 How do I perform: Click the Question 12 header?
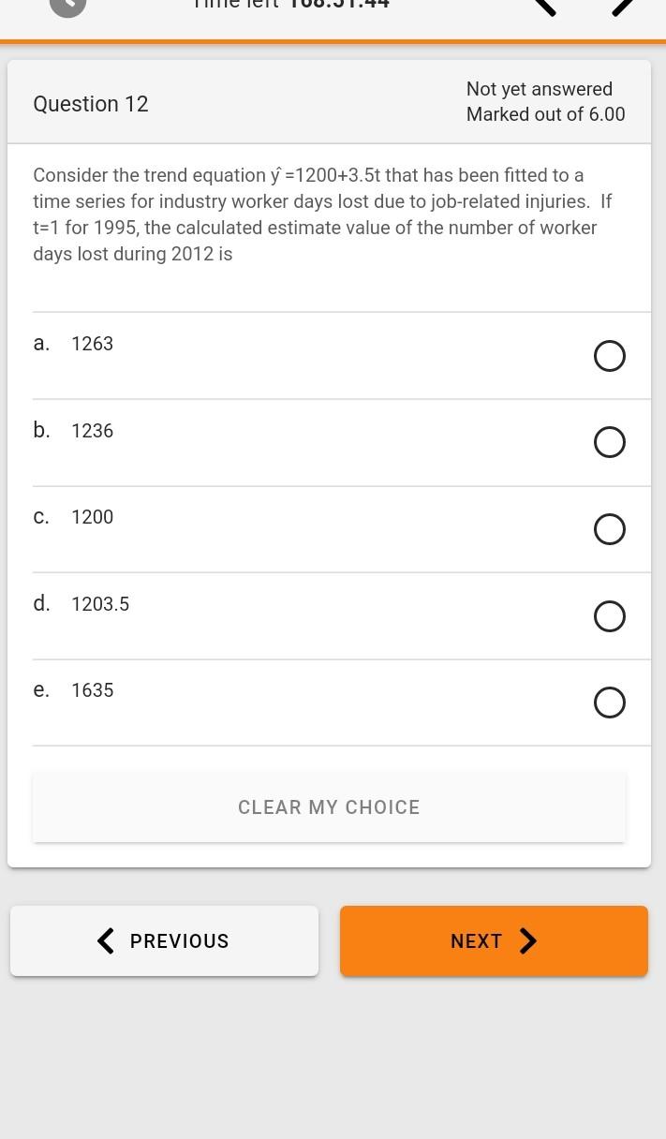91,104
